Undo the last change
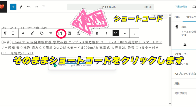The height and width of the screenshot is (110, 196). tap(29, 7)
